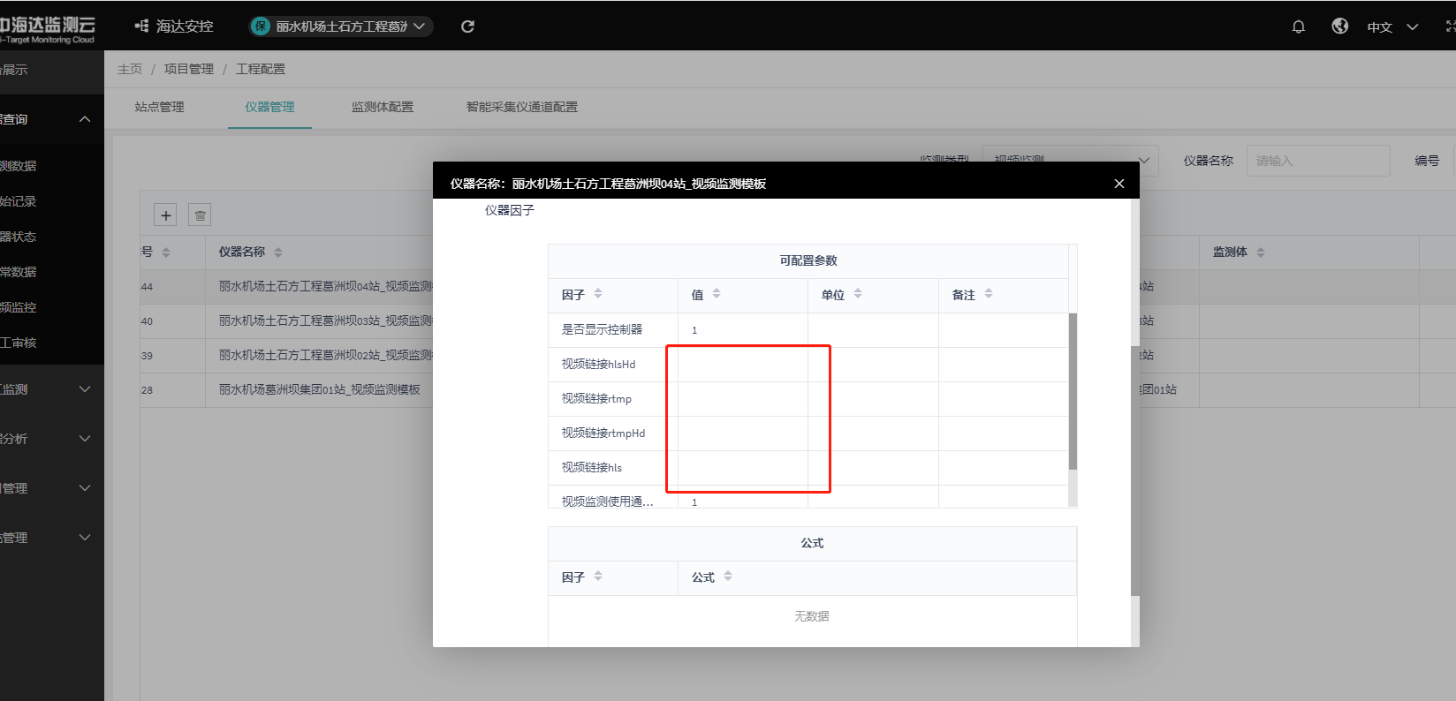Click the 仪器名称 search input field
1456x701 pixels.
click(x=1317, y=161)
